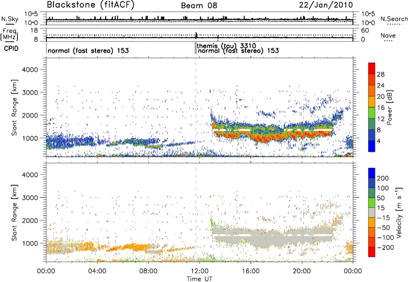Click the "Nave" legend label
Screen dimensions: 408x282
[388, 36]
